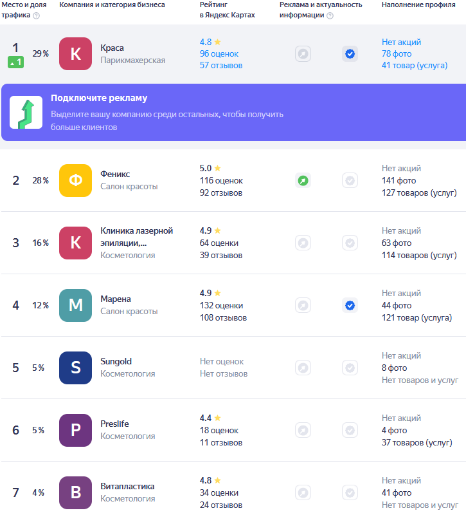This screenshot has width=466, height=515.
Task: Select the 'Краса' company name
Action: tap(112, 48)
